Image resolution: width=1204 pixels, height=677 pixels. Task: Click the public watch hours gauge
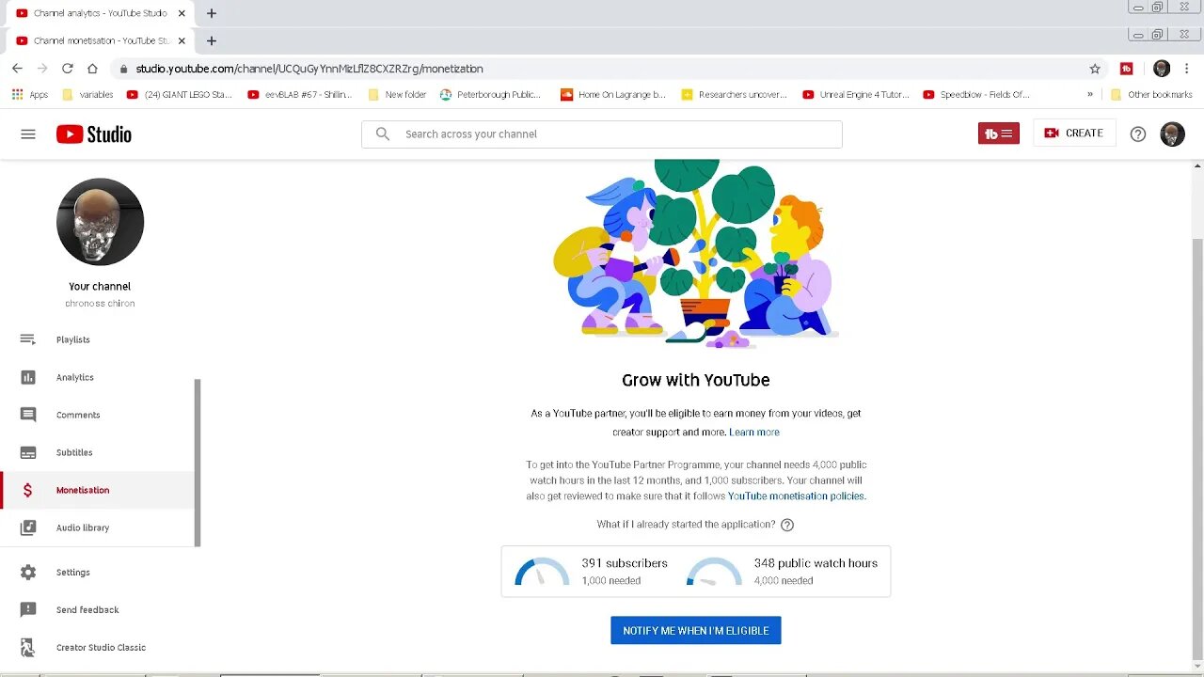pyautogui.click(x=714, y=572)
